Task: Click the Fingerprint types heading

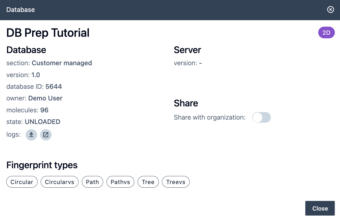Action: [x=42, y=165]
